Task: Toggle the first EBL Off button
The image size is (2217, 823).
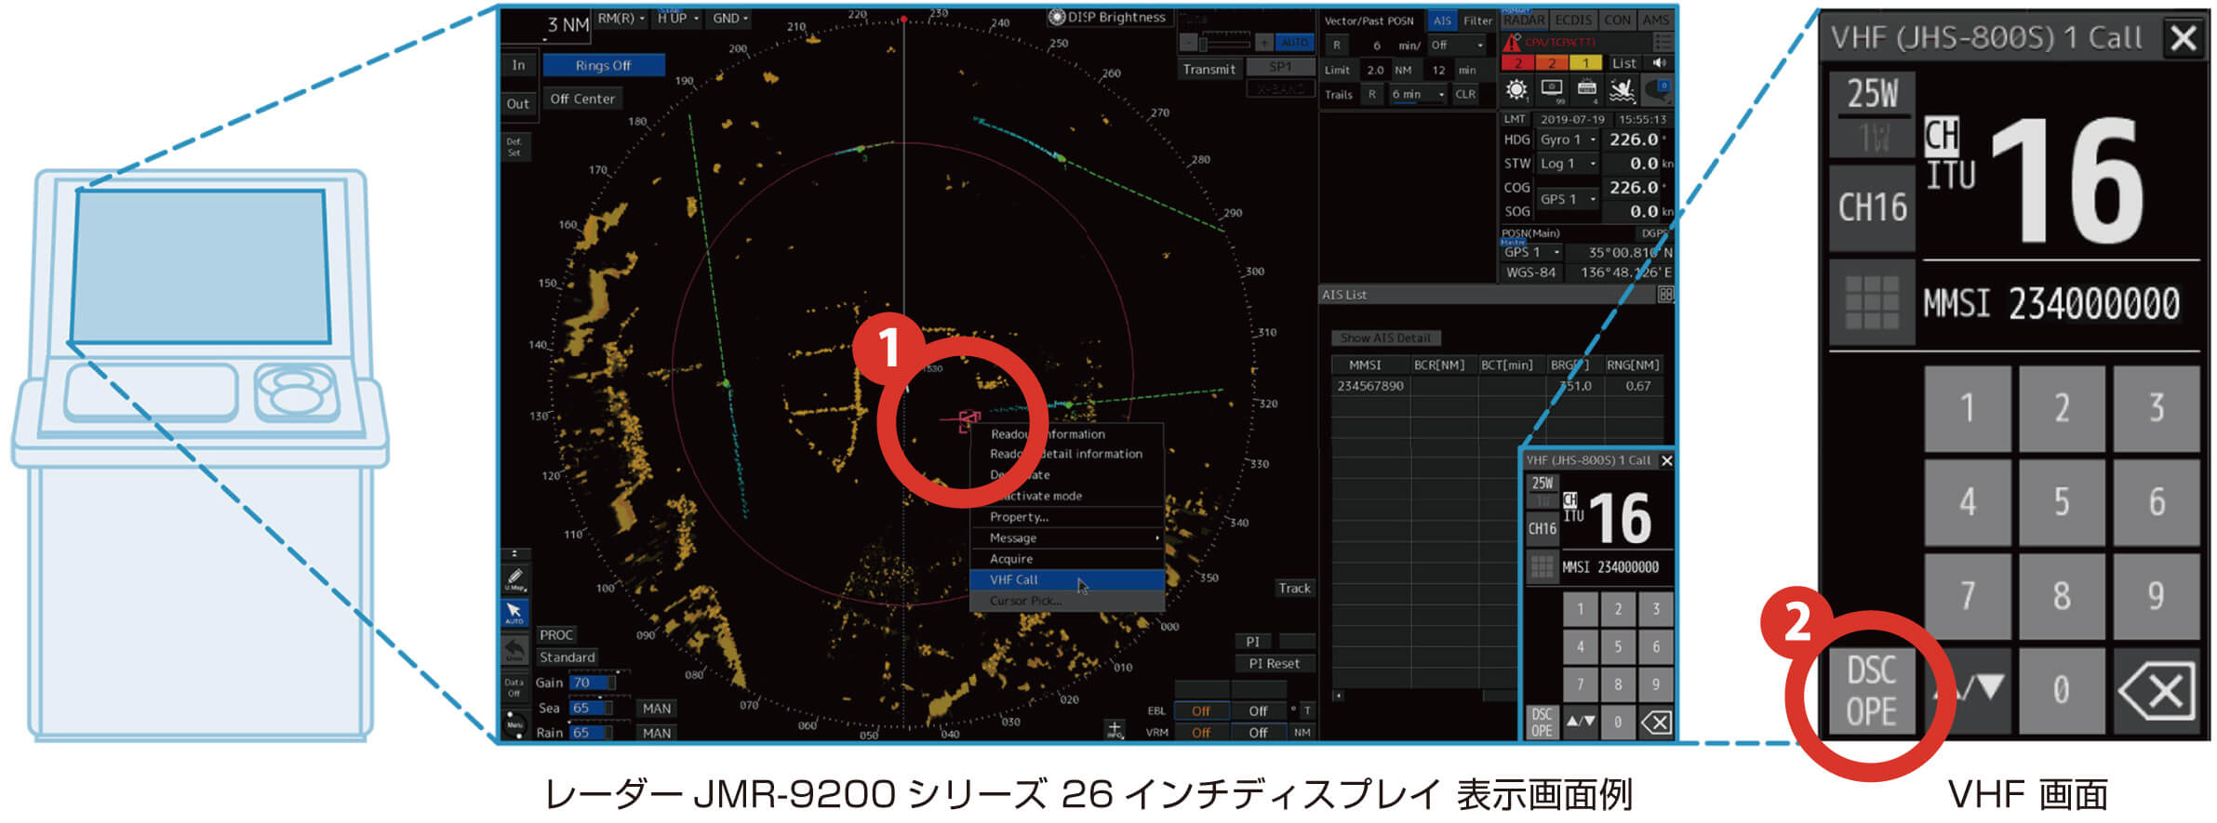Action: tap(1201, 711)
